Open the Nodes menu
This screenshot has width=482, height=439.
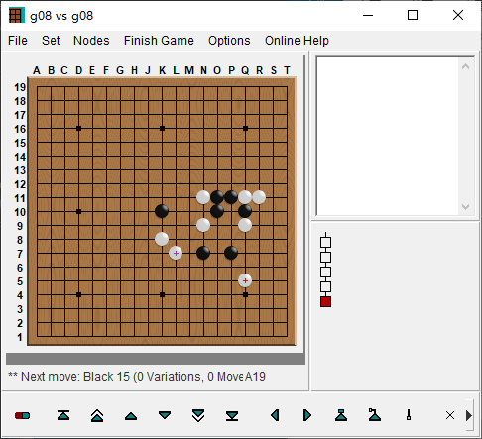91,41
